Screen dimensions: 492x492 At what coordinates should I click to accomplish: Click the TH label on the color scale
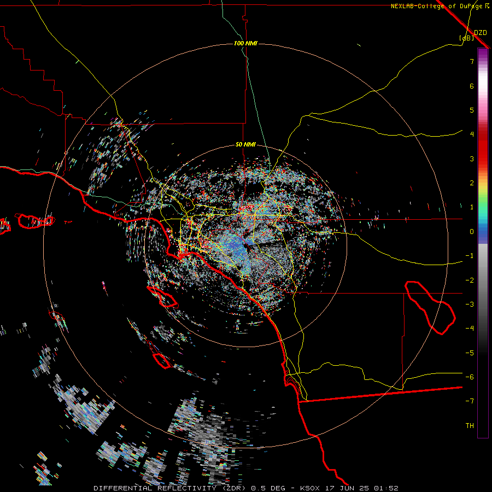(x=470, y=426)
